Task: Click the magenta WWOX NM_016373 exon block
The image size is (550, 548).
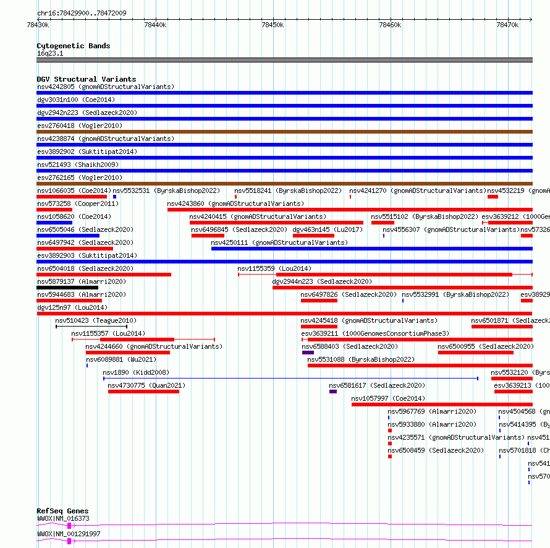Action: coord(69,526)
